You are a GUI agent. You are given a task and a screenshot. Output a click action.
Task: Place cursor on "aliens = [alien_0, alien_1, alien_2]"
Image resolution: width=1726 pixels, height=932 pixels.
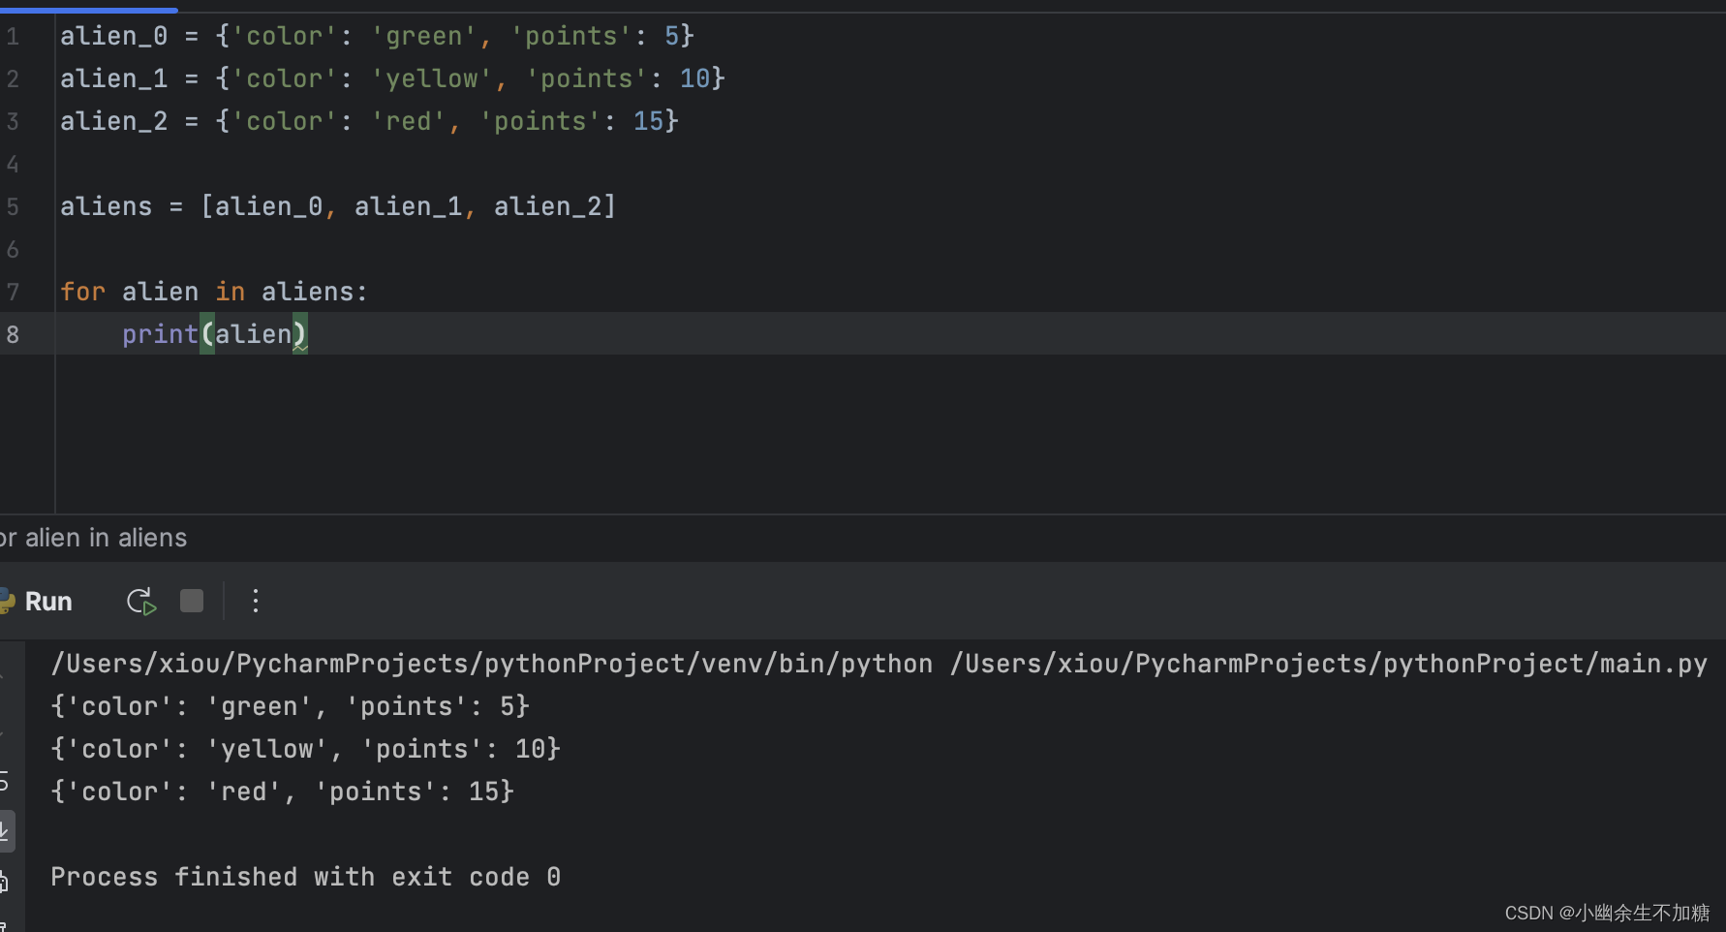[x=338, y=206]
